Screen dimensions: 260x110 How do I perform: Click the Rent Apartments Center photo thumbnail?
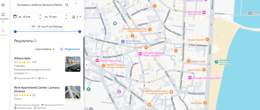click(x=73, y=93)
